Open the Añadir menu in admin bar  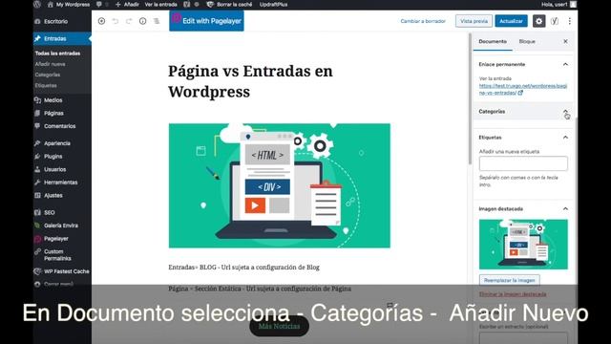(127, 4)
